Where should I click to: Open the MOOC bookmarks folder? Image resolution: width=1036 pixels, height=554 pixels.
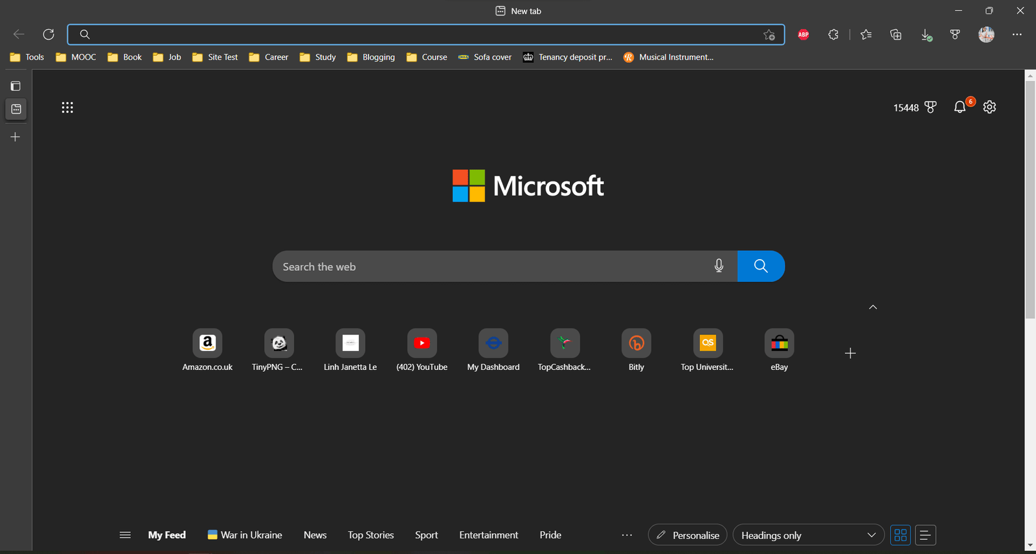(x=76, y=57)
